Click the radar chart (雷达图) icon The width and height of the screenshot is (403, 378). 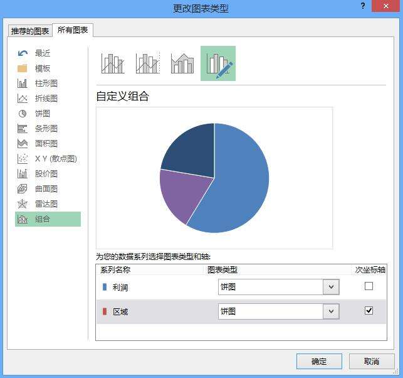23,204
